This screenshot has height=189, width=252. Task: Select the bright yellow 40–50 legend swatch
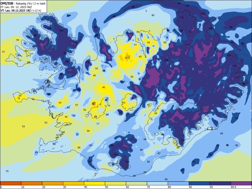(x=94, y=183)
